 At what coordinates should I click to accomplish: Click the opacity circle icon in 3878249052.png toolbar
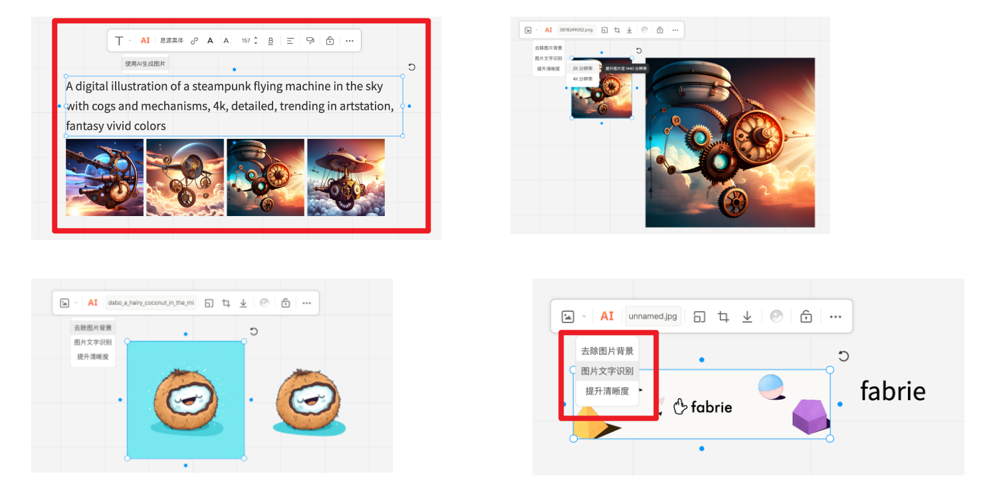point(645,30)
